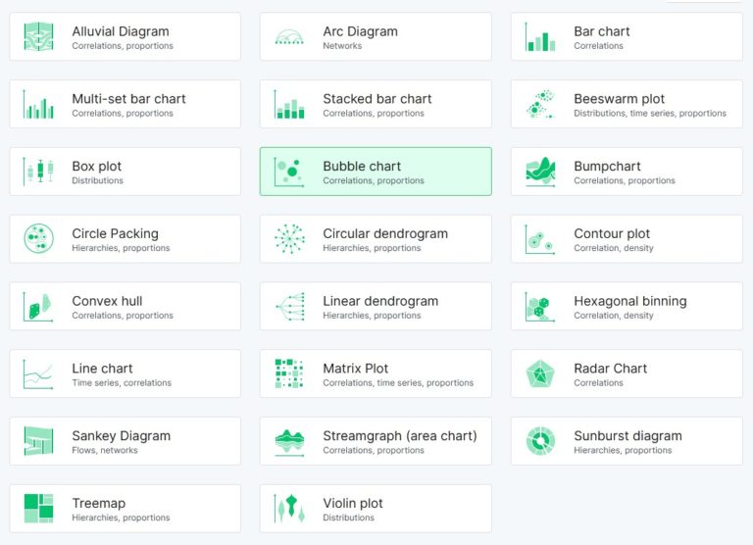Select the Circular dendrogram icon
This screenshot has width=753, height=545.
(x=289, y=238)
